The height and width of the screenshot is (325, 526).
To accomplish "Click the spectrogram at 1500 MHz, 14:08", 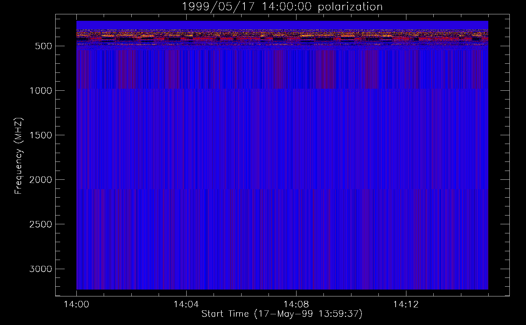I will (296, 135).
